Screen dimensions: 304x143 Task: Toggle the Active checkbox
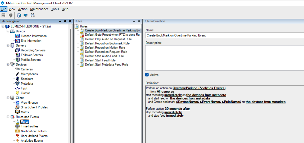(x=147, y=75)
